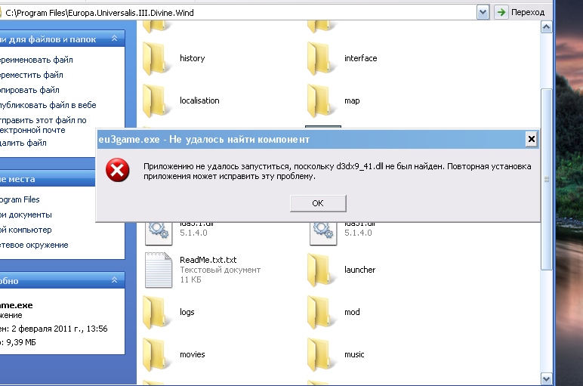Select the launcher folder icon
Screen dimensions: 583x386
click(321, 270)
